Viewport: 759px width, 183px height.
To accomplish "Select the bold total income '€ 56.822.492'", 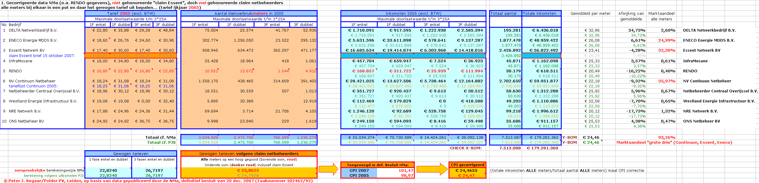I will (543, 50).
